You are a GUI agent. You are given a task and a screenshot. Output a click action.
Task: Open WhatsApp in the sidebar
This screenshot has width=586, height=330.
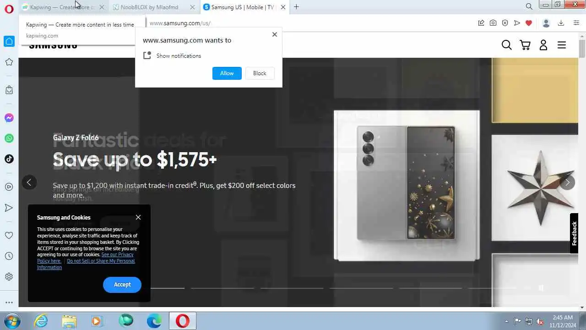pos(9,138)
